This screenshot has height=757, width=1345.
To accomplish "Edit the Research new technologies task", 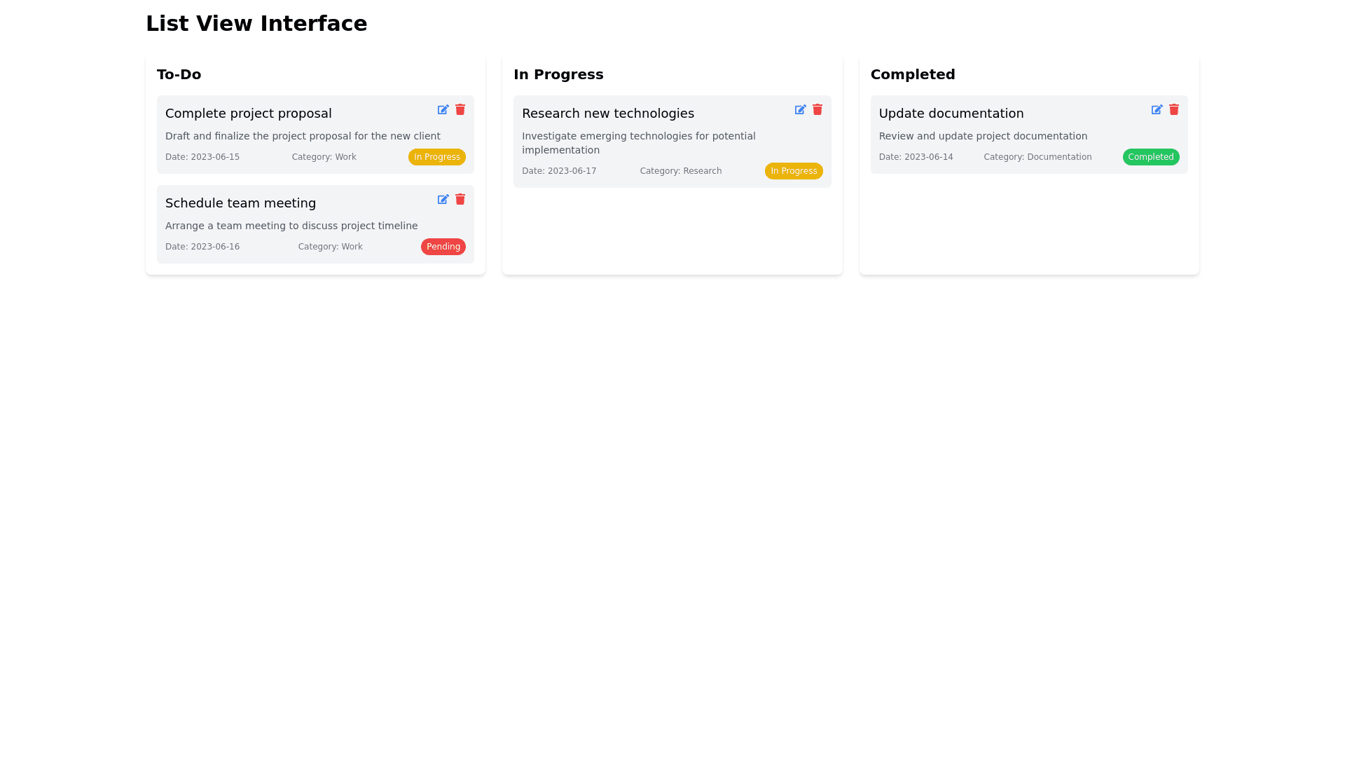I will (x=800, y=109).
